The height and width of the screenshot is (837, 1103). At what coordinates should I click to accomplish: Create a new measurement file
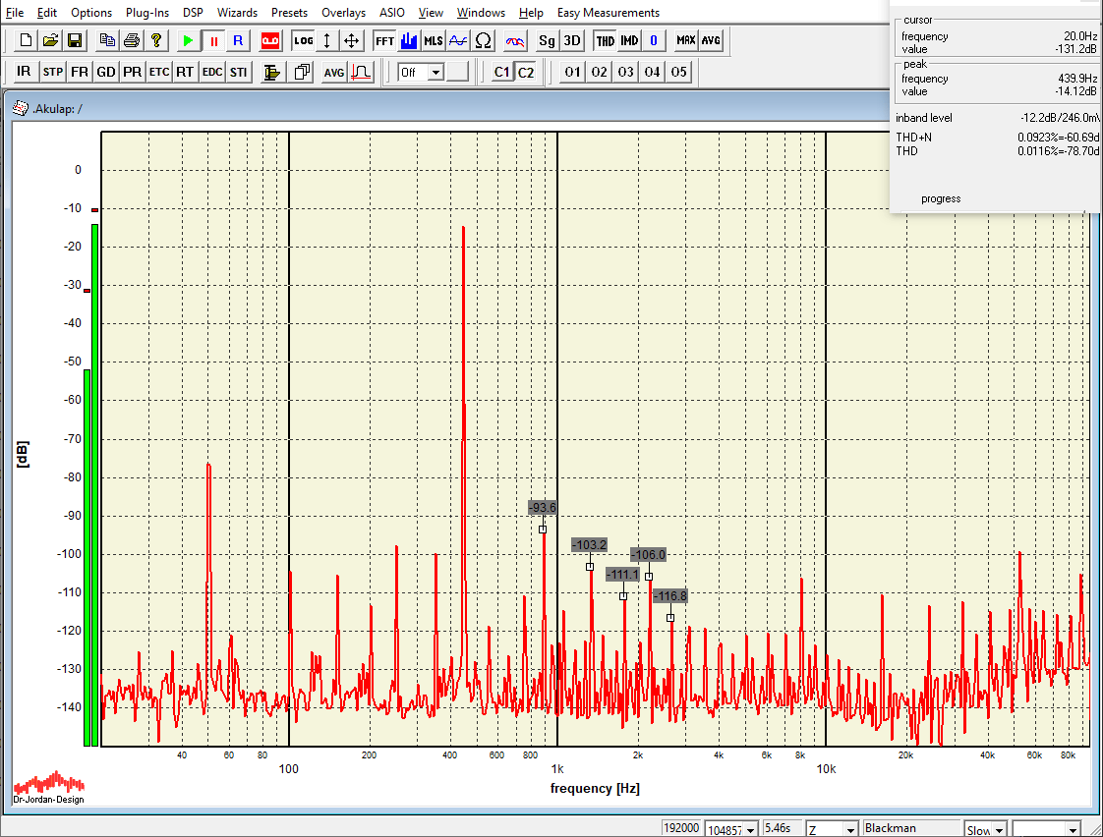pyautogui.click(x=26, y=40)
